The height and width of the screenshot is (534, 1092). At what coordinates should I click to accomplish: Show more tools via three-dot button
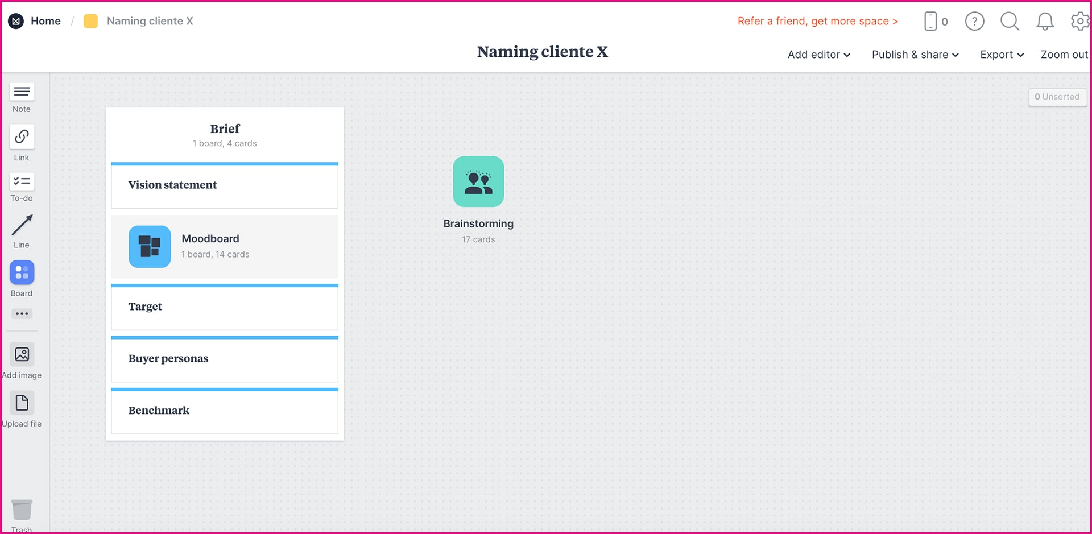pos(22,314)
